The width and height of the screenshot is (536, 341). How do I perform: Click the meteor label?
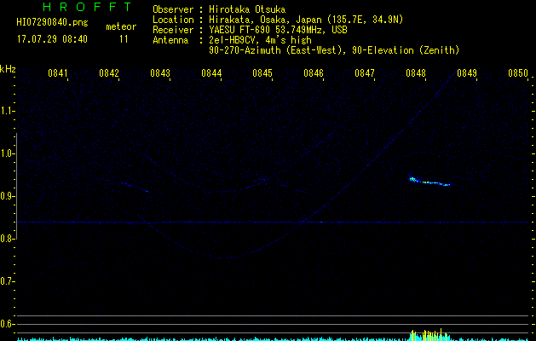click(121, 26)
